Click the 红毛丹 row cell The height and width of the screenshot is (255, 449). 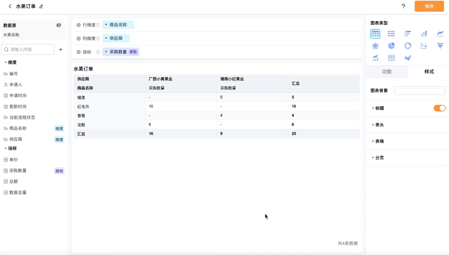[109, 107]
